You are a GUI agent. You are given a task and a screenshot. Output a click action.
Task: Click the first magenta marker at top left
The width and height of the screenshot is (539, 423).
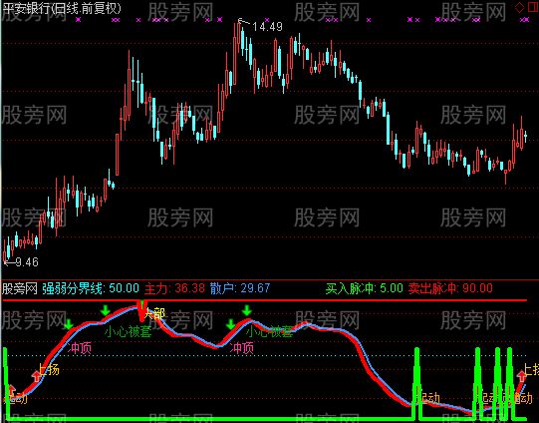pos(79,20)
